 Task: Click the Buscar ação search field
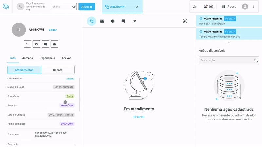coord(226,60)
